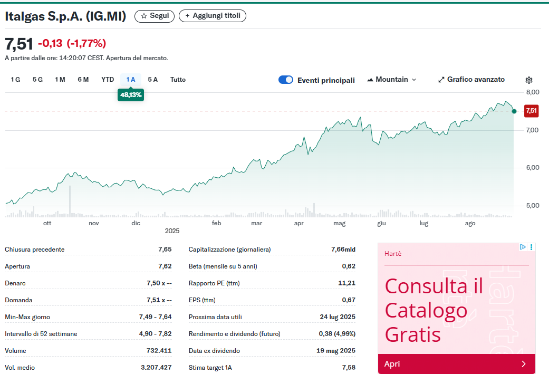
Task: Click the Denaro value 7,50 x --
Action: pos(159,283)
